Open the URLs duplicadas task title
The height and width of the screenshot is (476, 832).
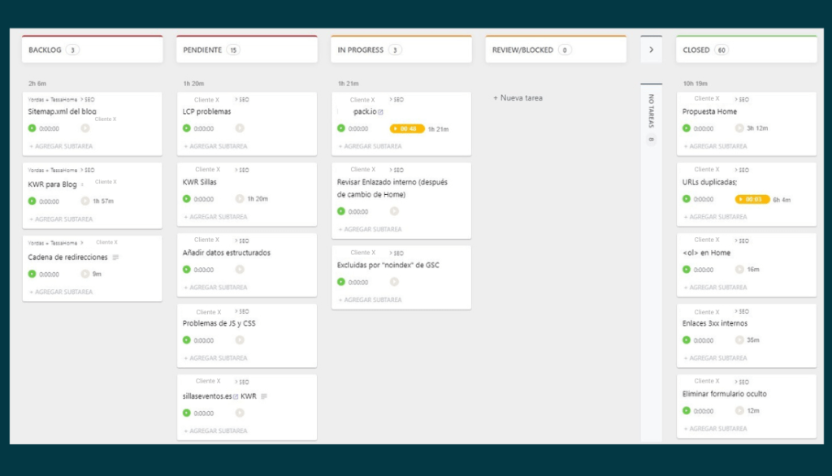point(709,182)
